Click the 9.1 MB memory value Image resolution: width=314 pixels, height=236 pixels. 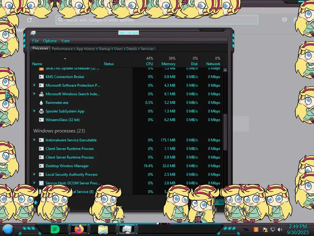click(x=170, y=94)
